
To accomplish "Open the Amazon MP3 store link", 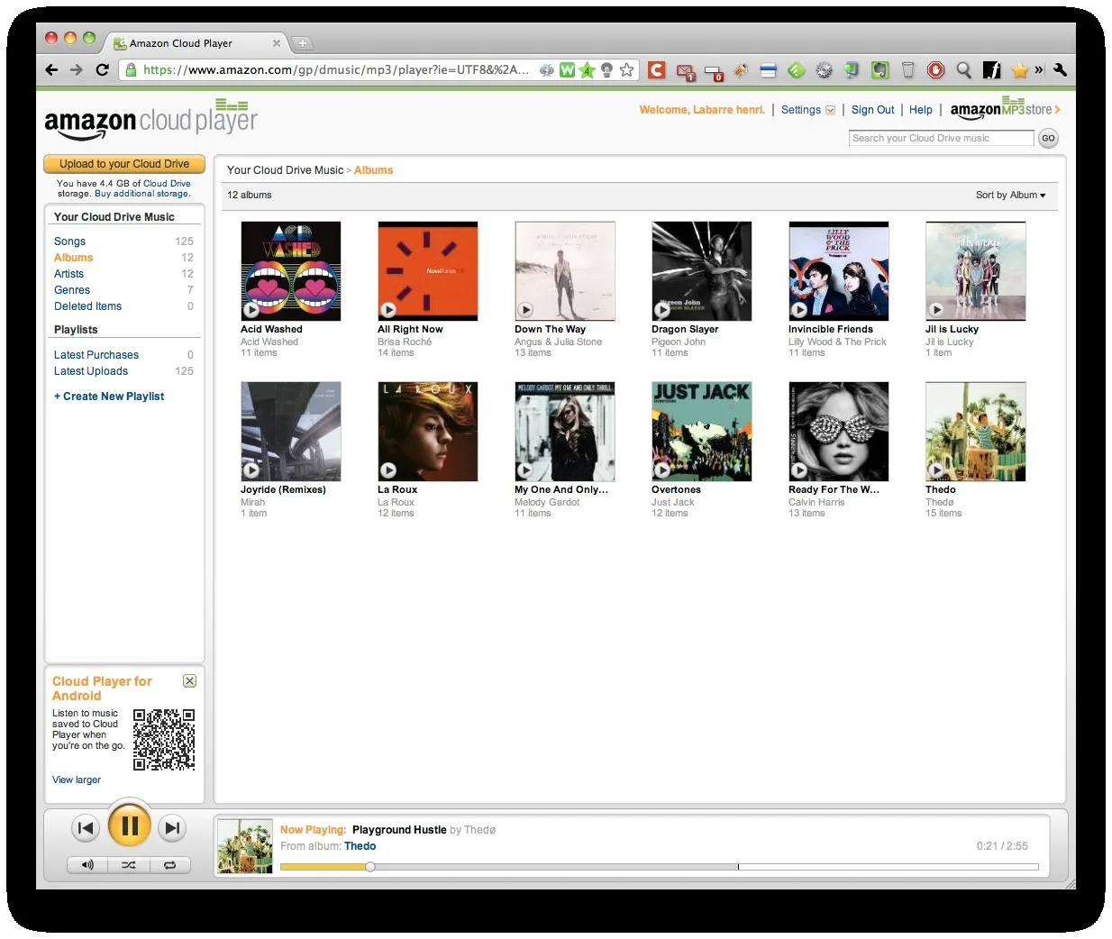I will click(x=1005, y=109).
